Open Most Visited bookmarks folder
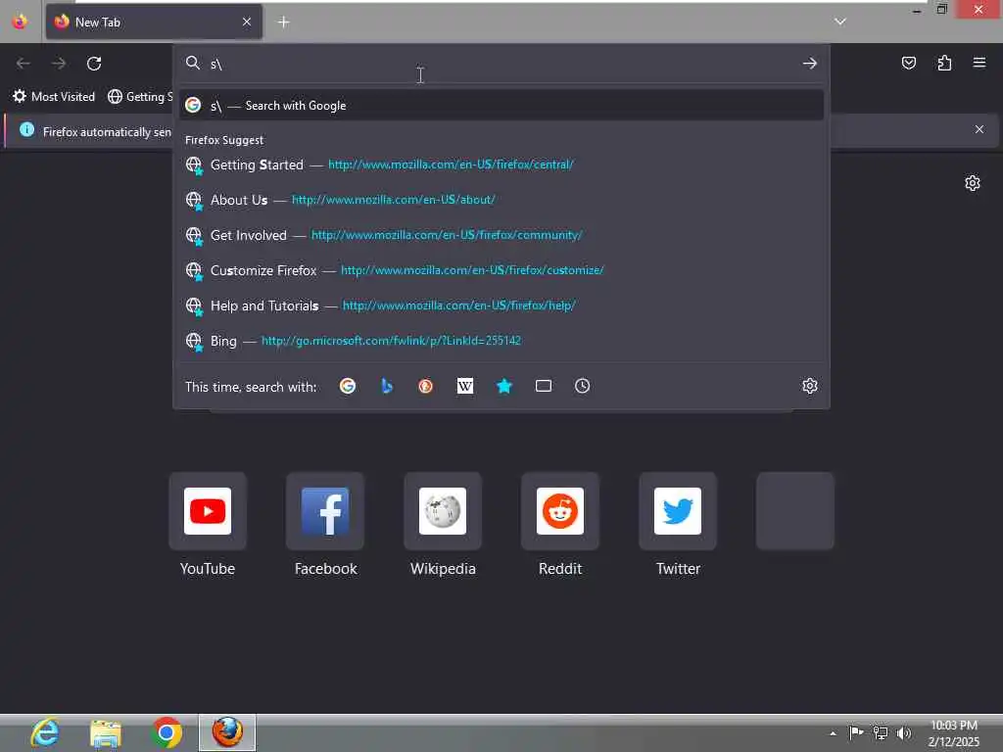Viewport: 1003px width, 752px height. (54, 97)
